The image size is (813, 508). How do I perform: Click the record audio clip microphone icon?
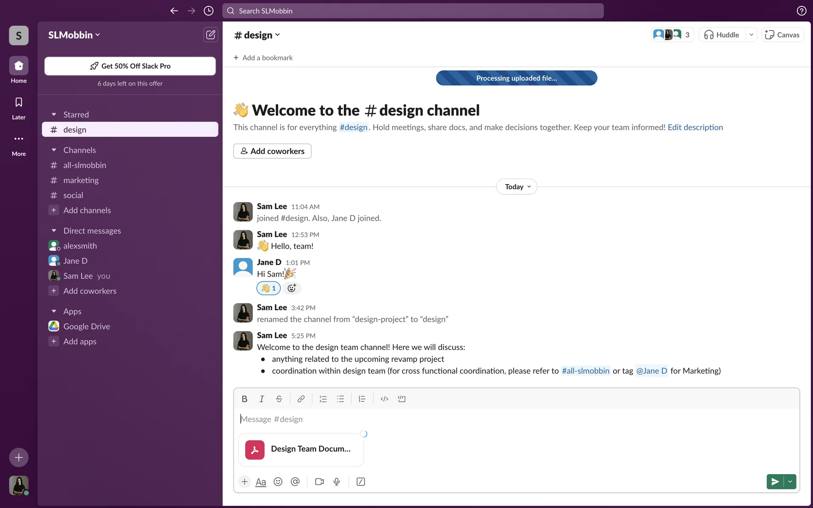(x=337, y=482)
